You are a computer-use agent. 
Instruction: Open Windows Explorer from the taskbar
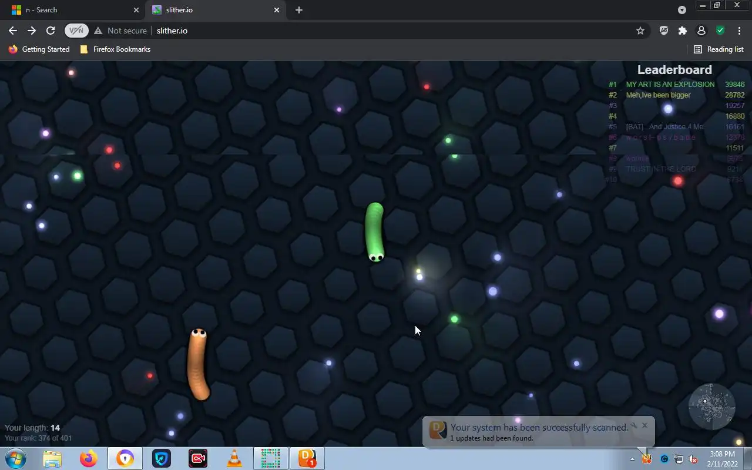pos(52,458)
